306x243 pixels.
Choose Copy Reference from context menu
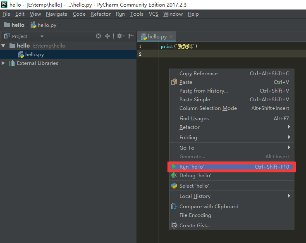pyautogui.click(x=232, y=74)
